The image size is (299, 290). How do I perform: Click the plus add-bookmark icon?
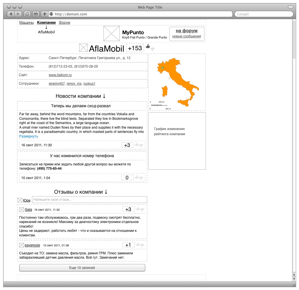click(x=45, y=14)
